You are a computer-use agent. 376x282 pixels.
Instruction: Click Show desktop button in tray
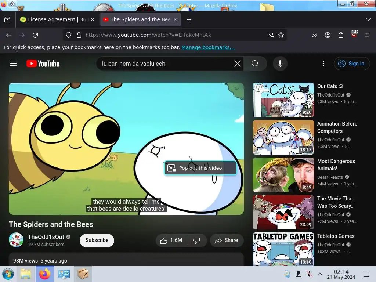(x=366, y=274)
